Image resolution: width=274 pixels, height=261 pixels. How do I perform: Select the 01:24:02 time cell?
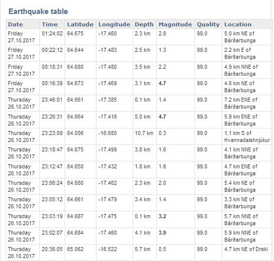click(x=52, y=33)
